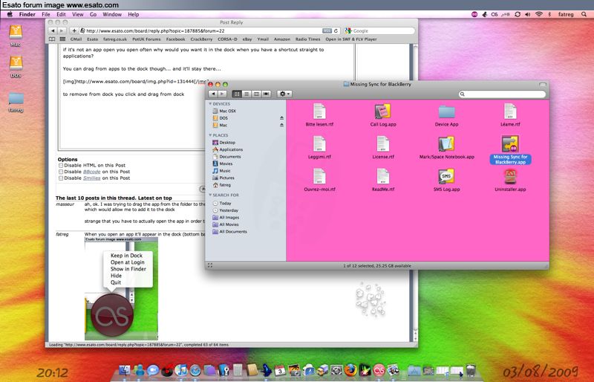Open Documents in Finder sidebar
This screenshot has height=382, width=594.
point(230,157)
